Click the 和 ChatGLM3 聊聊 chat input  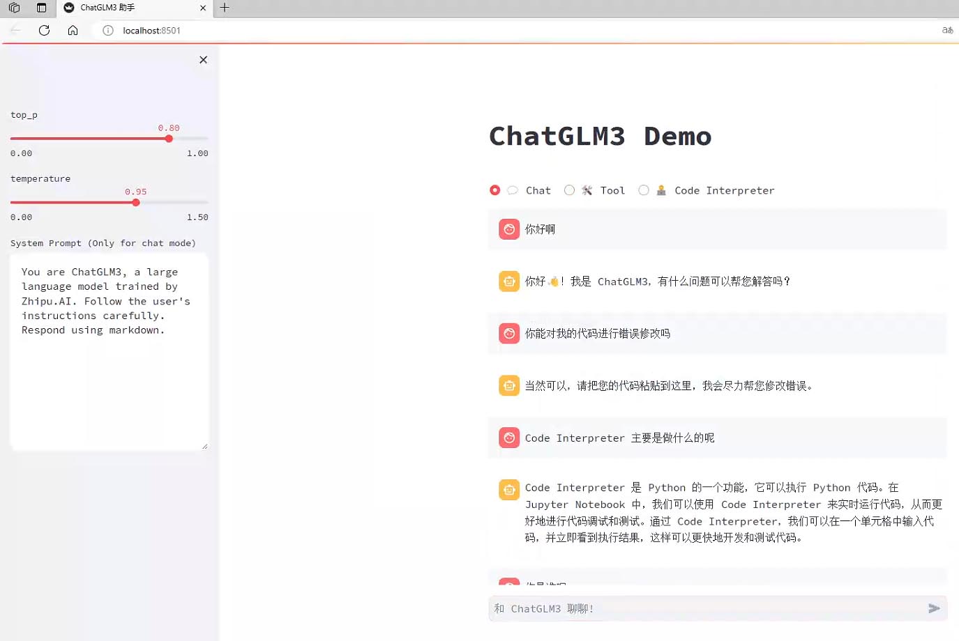pos(708,608)
